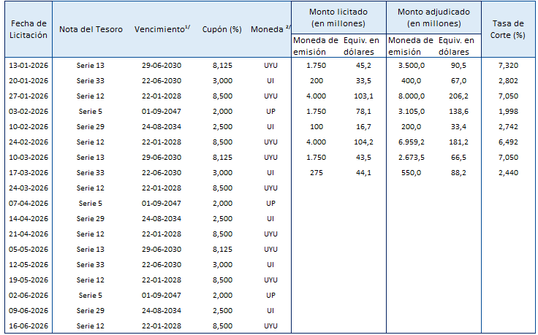The width and height of the screenshot is (538, 335).
Task: Click the 3.105,0 awarded amount cell
Action: (x=412, y=111)
